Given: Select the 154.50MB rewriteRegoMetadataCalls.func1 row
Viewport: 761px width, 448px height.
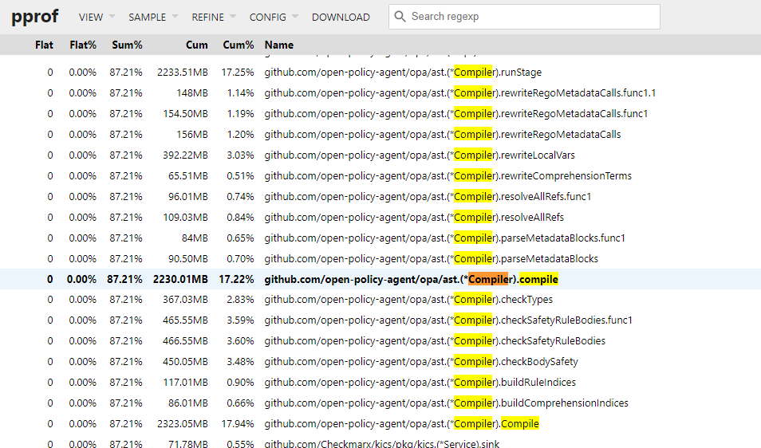Looking at the screenshot, I should click(x=380, y=113).
